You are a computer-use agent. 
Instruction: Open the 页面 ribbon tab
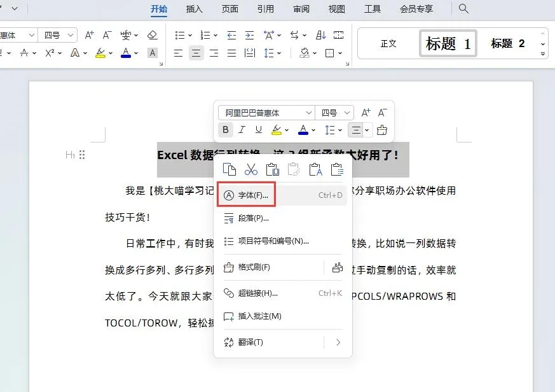pyautogui.click(x=230, y=9)
